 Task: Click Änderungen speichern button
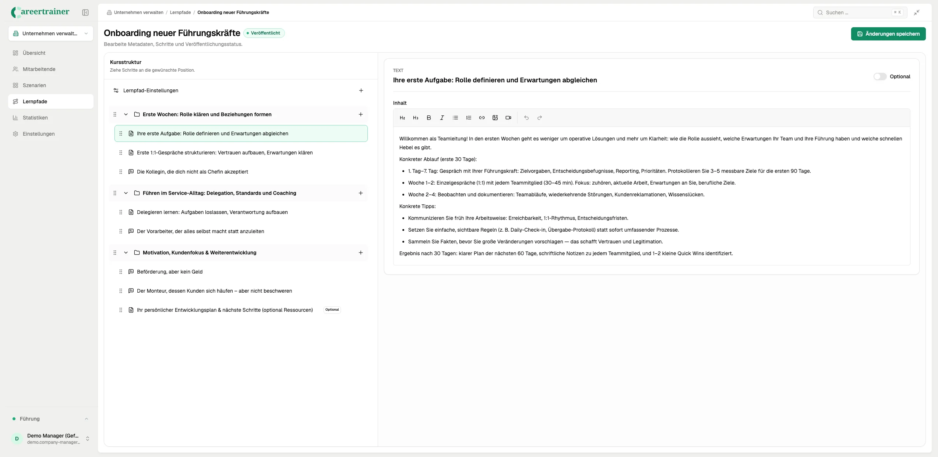pos(888,34)
